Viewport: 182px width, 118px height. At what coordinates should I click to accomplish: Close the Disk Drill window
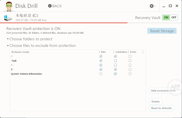click(177, 6)
